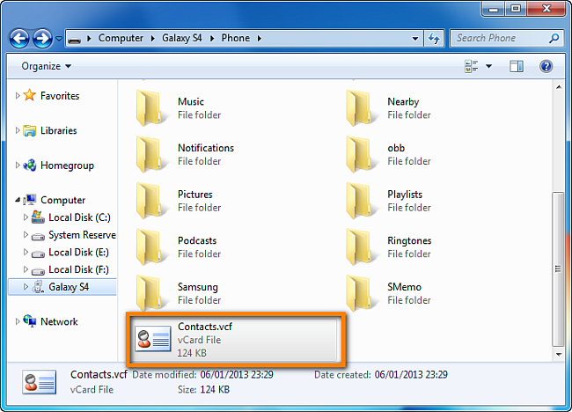Select Local Disk (C:) drive
This screenshot has width=572, height=412.
tap(79, 217)
